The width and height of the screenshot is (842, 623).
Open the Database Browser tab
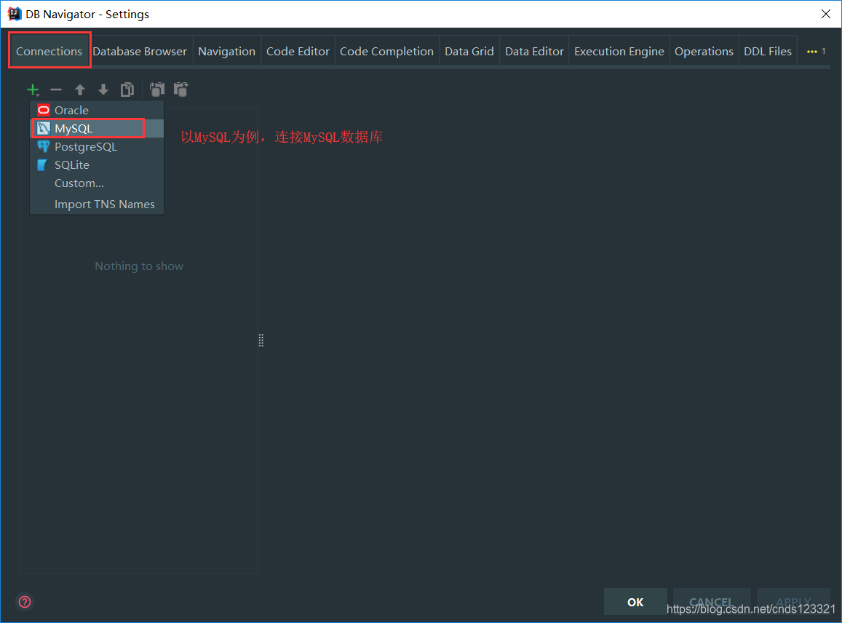point(140,51)
